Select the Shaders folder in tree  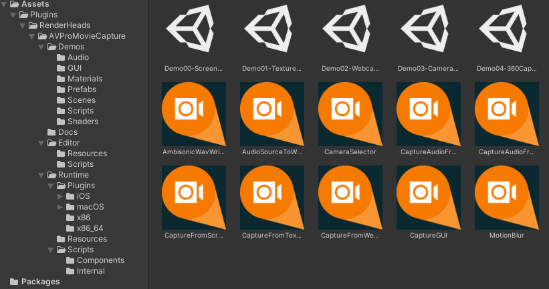coord(82,121)
